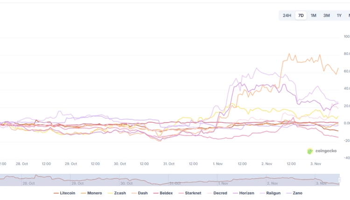Click the partially visible Max range tab
This screenshot has width=350, height=200.
(x=348, y=15)
